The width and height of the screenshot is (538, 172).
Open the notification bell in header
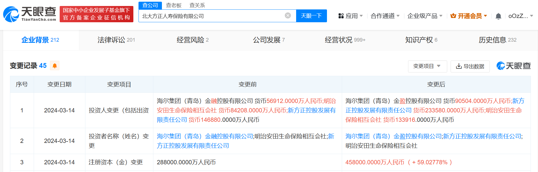coord(498,16)
